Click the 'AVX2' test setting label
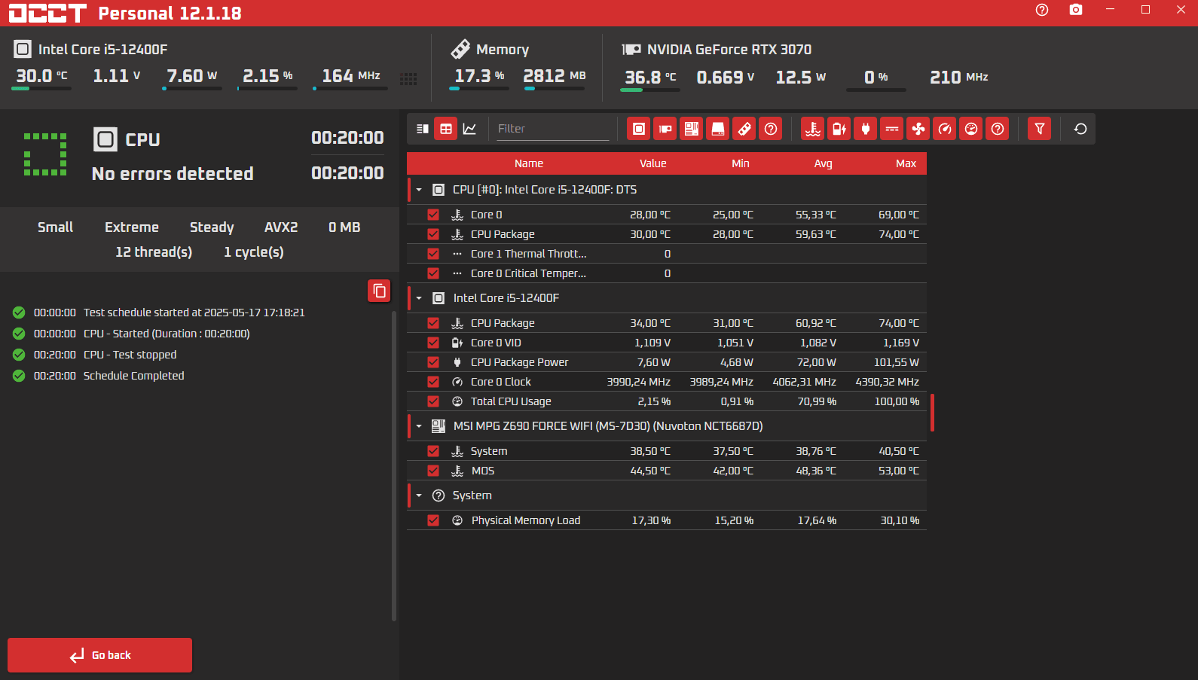The width and height of the screenshot is (1198, 680). coord(281,227)
